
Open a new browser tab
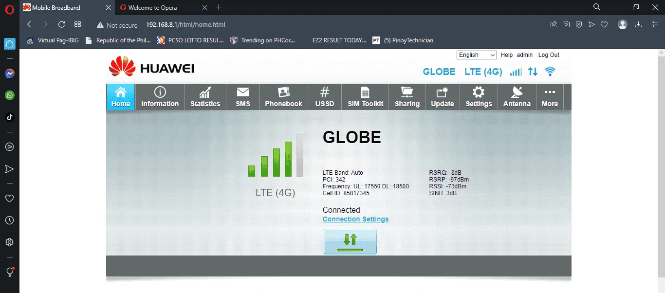(x=219, y=7)
